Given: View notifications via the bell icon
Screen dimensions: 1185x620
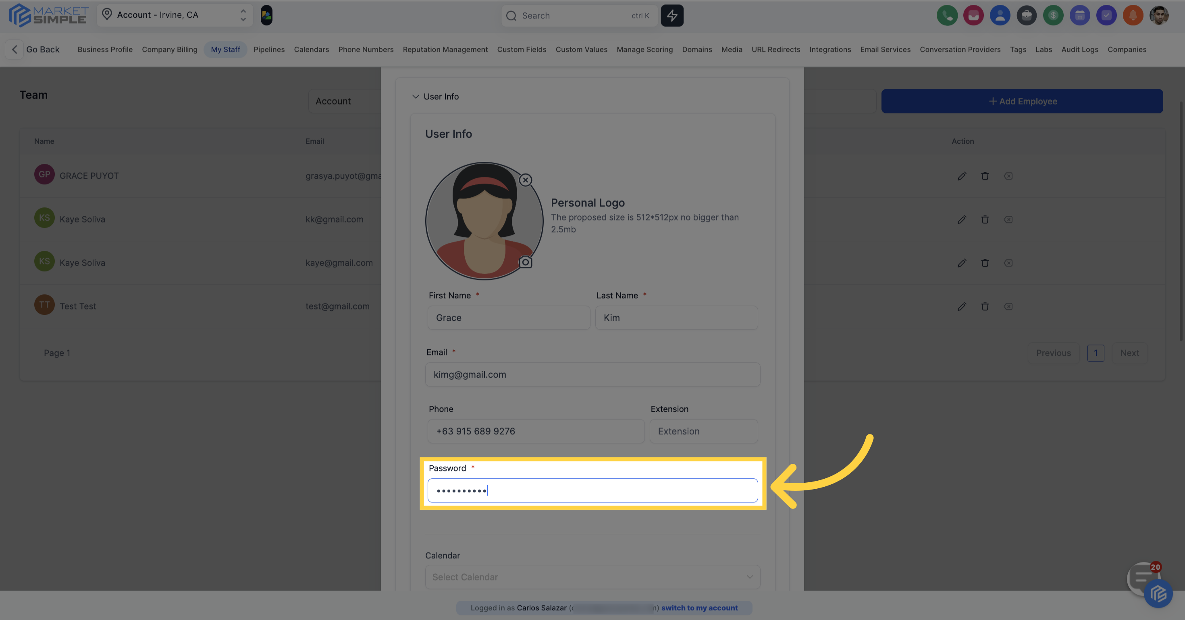Looking at the screenshot, I should click(x=1133, y=15).
